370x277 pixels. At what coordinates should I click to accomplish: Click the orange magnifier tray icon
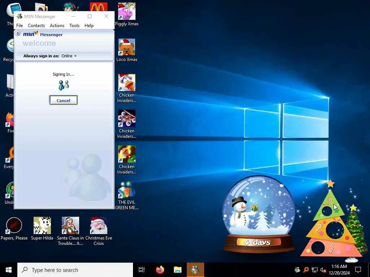pyautogui.click(x=306, y=270)
